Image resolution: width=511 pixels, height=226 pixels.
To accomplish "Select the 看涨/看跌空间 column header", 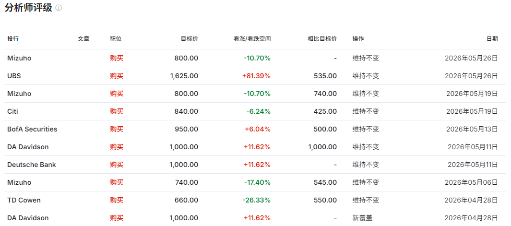I will click(252, 39).
